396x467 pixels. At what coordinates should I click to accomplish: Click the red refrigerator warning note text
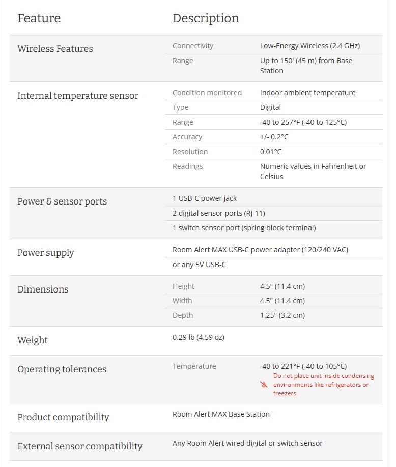click(323, 385)
